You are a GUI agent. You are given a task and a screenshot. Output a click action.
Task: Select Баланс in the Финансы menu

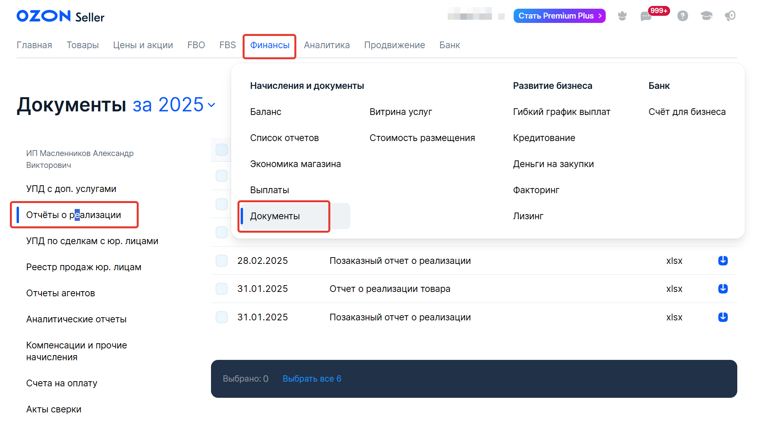266,112
